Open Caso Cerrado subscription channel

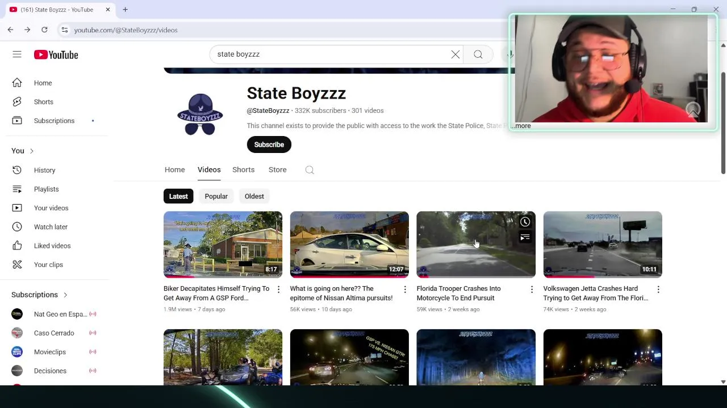point(54,333)
